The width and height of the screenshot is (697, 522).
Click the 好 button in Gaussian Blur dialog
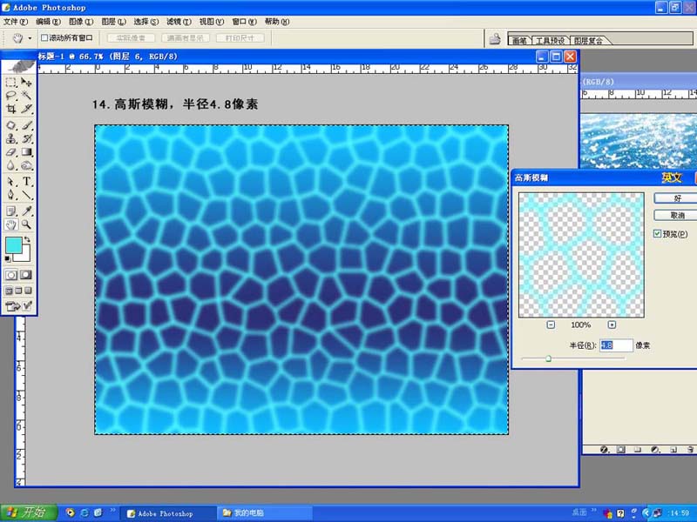[676, 198]
